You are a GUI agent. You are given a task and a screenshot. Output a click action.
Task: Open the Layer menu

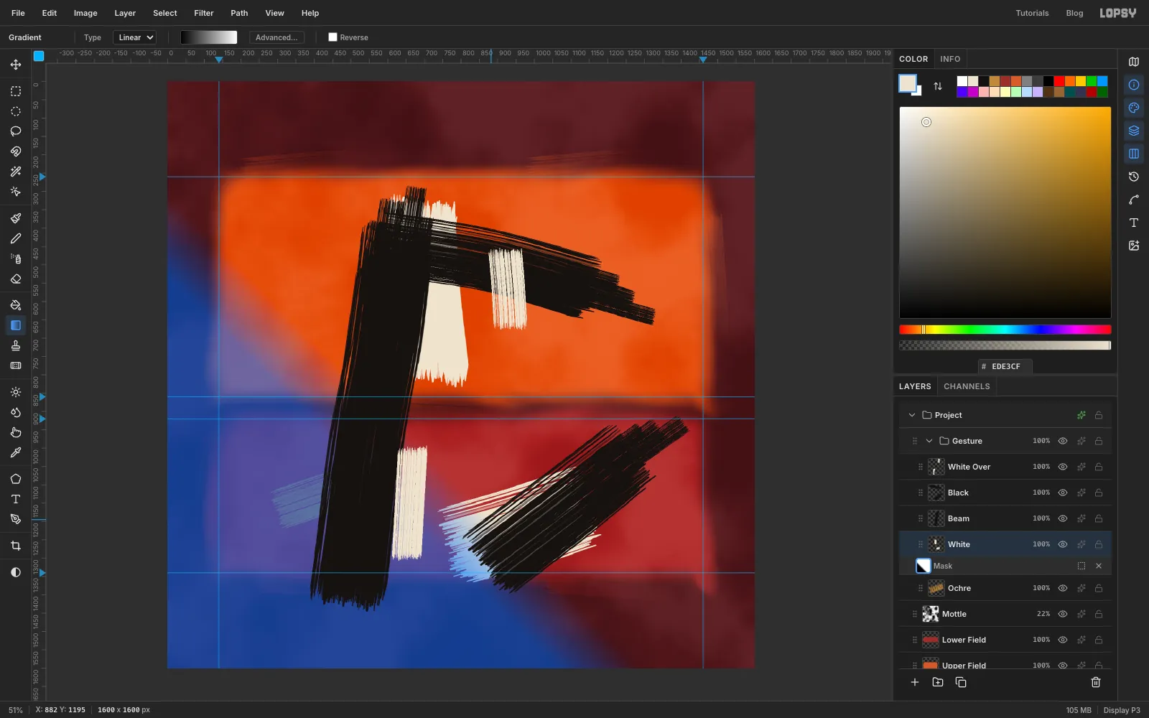(125, 13)
